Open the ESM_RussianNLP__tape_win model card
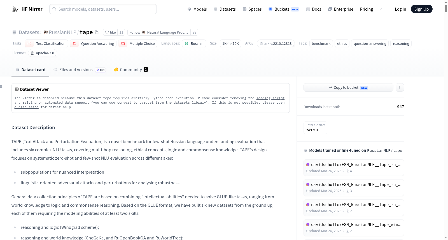Viewport: 448px width, 240px height. pos(354,228)
